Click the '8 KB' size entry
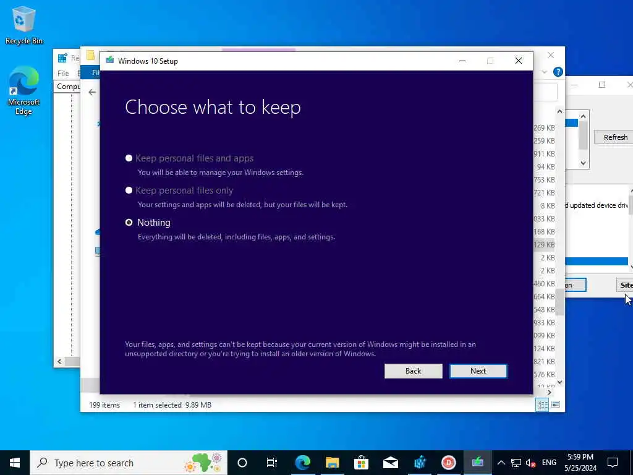Image resolution: width=633 pixels, height=475 pixels. point(548,205)
